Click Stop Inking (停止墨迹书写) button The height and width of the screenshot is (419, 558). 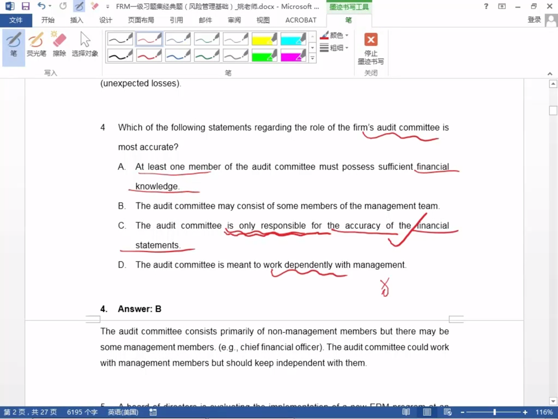pyautogui.click(x=371, y=48)
